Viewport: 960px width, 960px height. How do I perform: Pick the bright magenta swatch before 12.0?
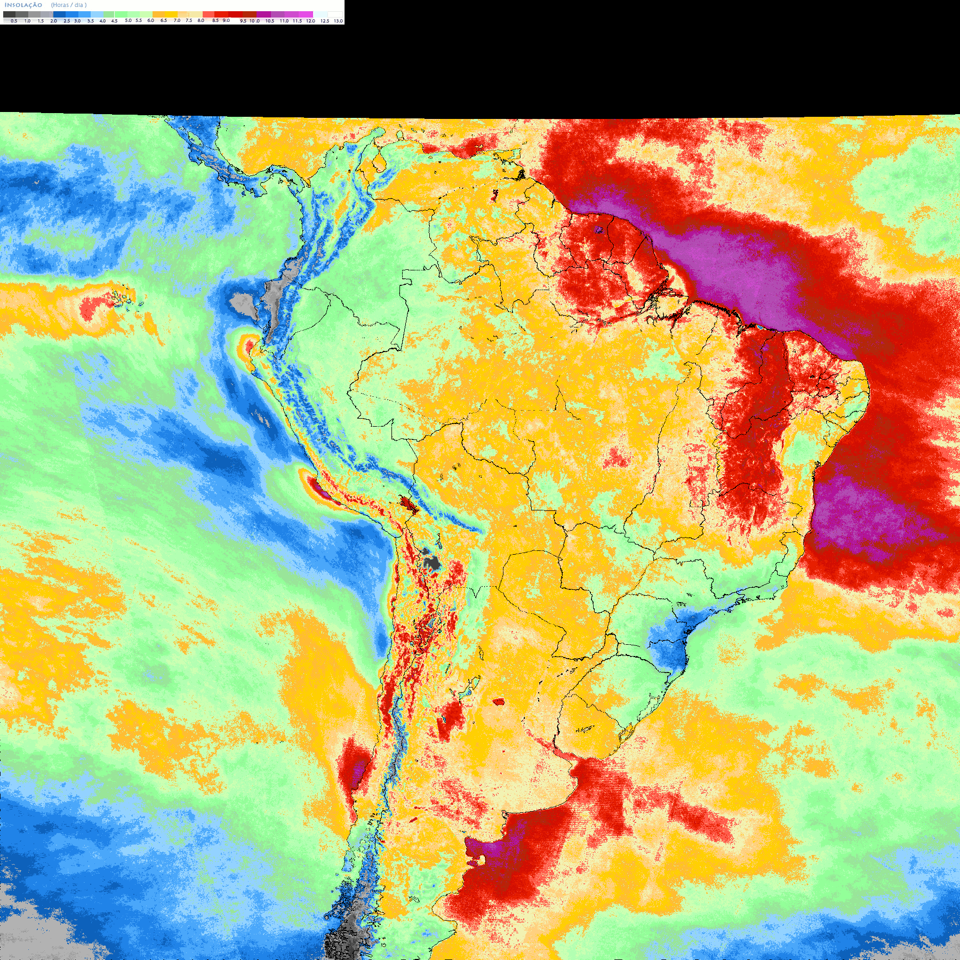306,14
